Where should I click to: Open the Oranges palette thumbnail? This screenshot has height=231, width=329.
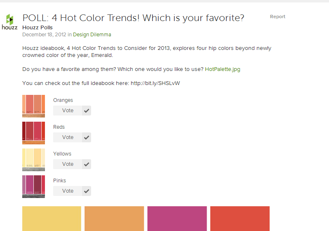pos(33,106)
